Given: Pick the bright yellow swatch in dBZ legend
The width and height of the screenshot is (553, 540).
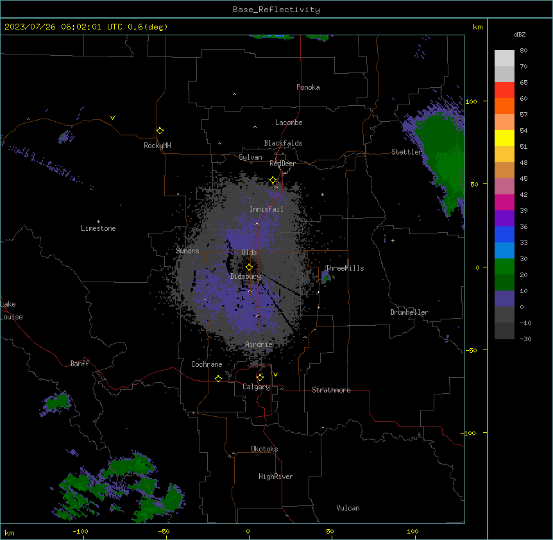Looking at the screenshot, I should coord(504,138).
